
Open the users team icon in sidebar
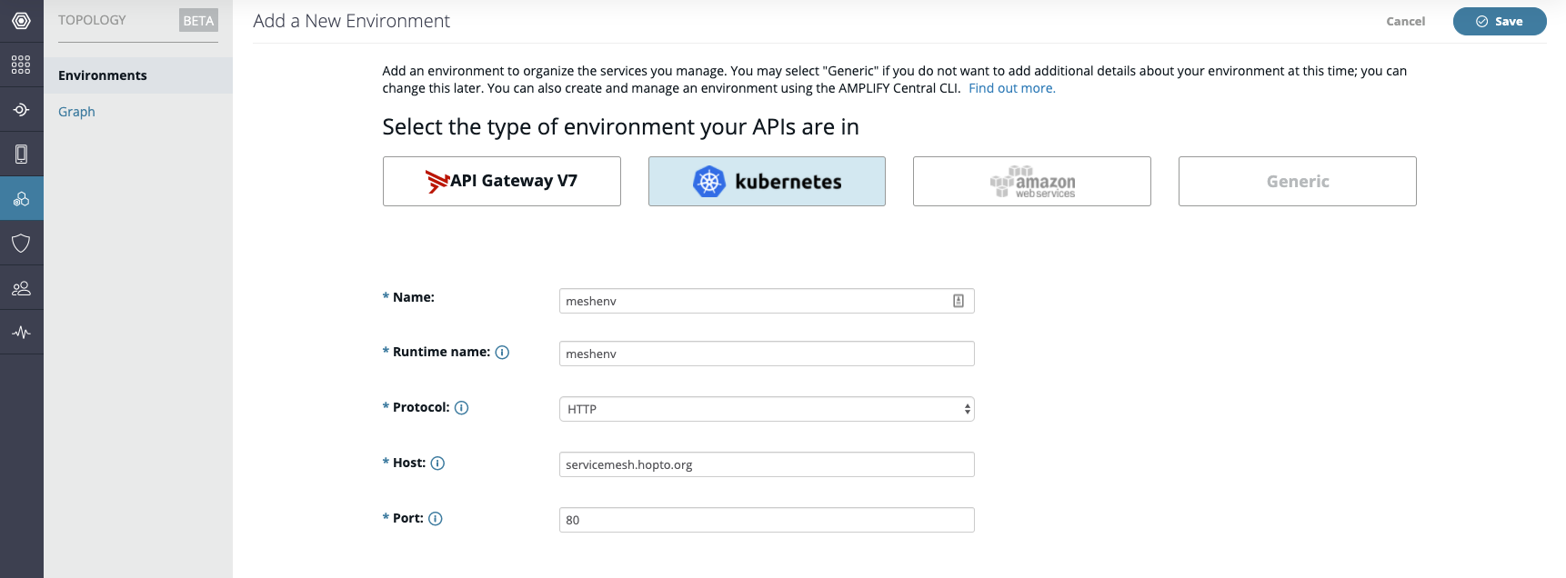click(21, 288)
